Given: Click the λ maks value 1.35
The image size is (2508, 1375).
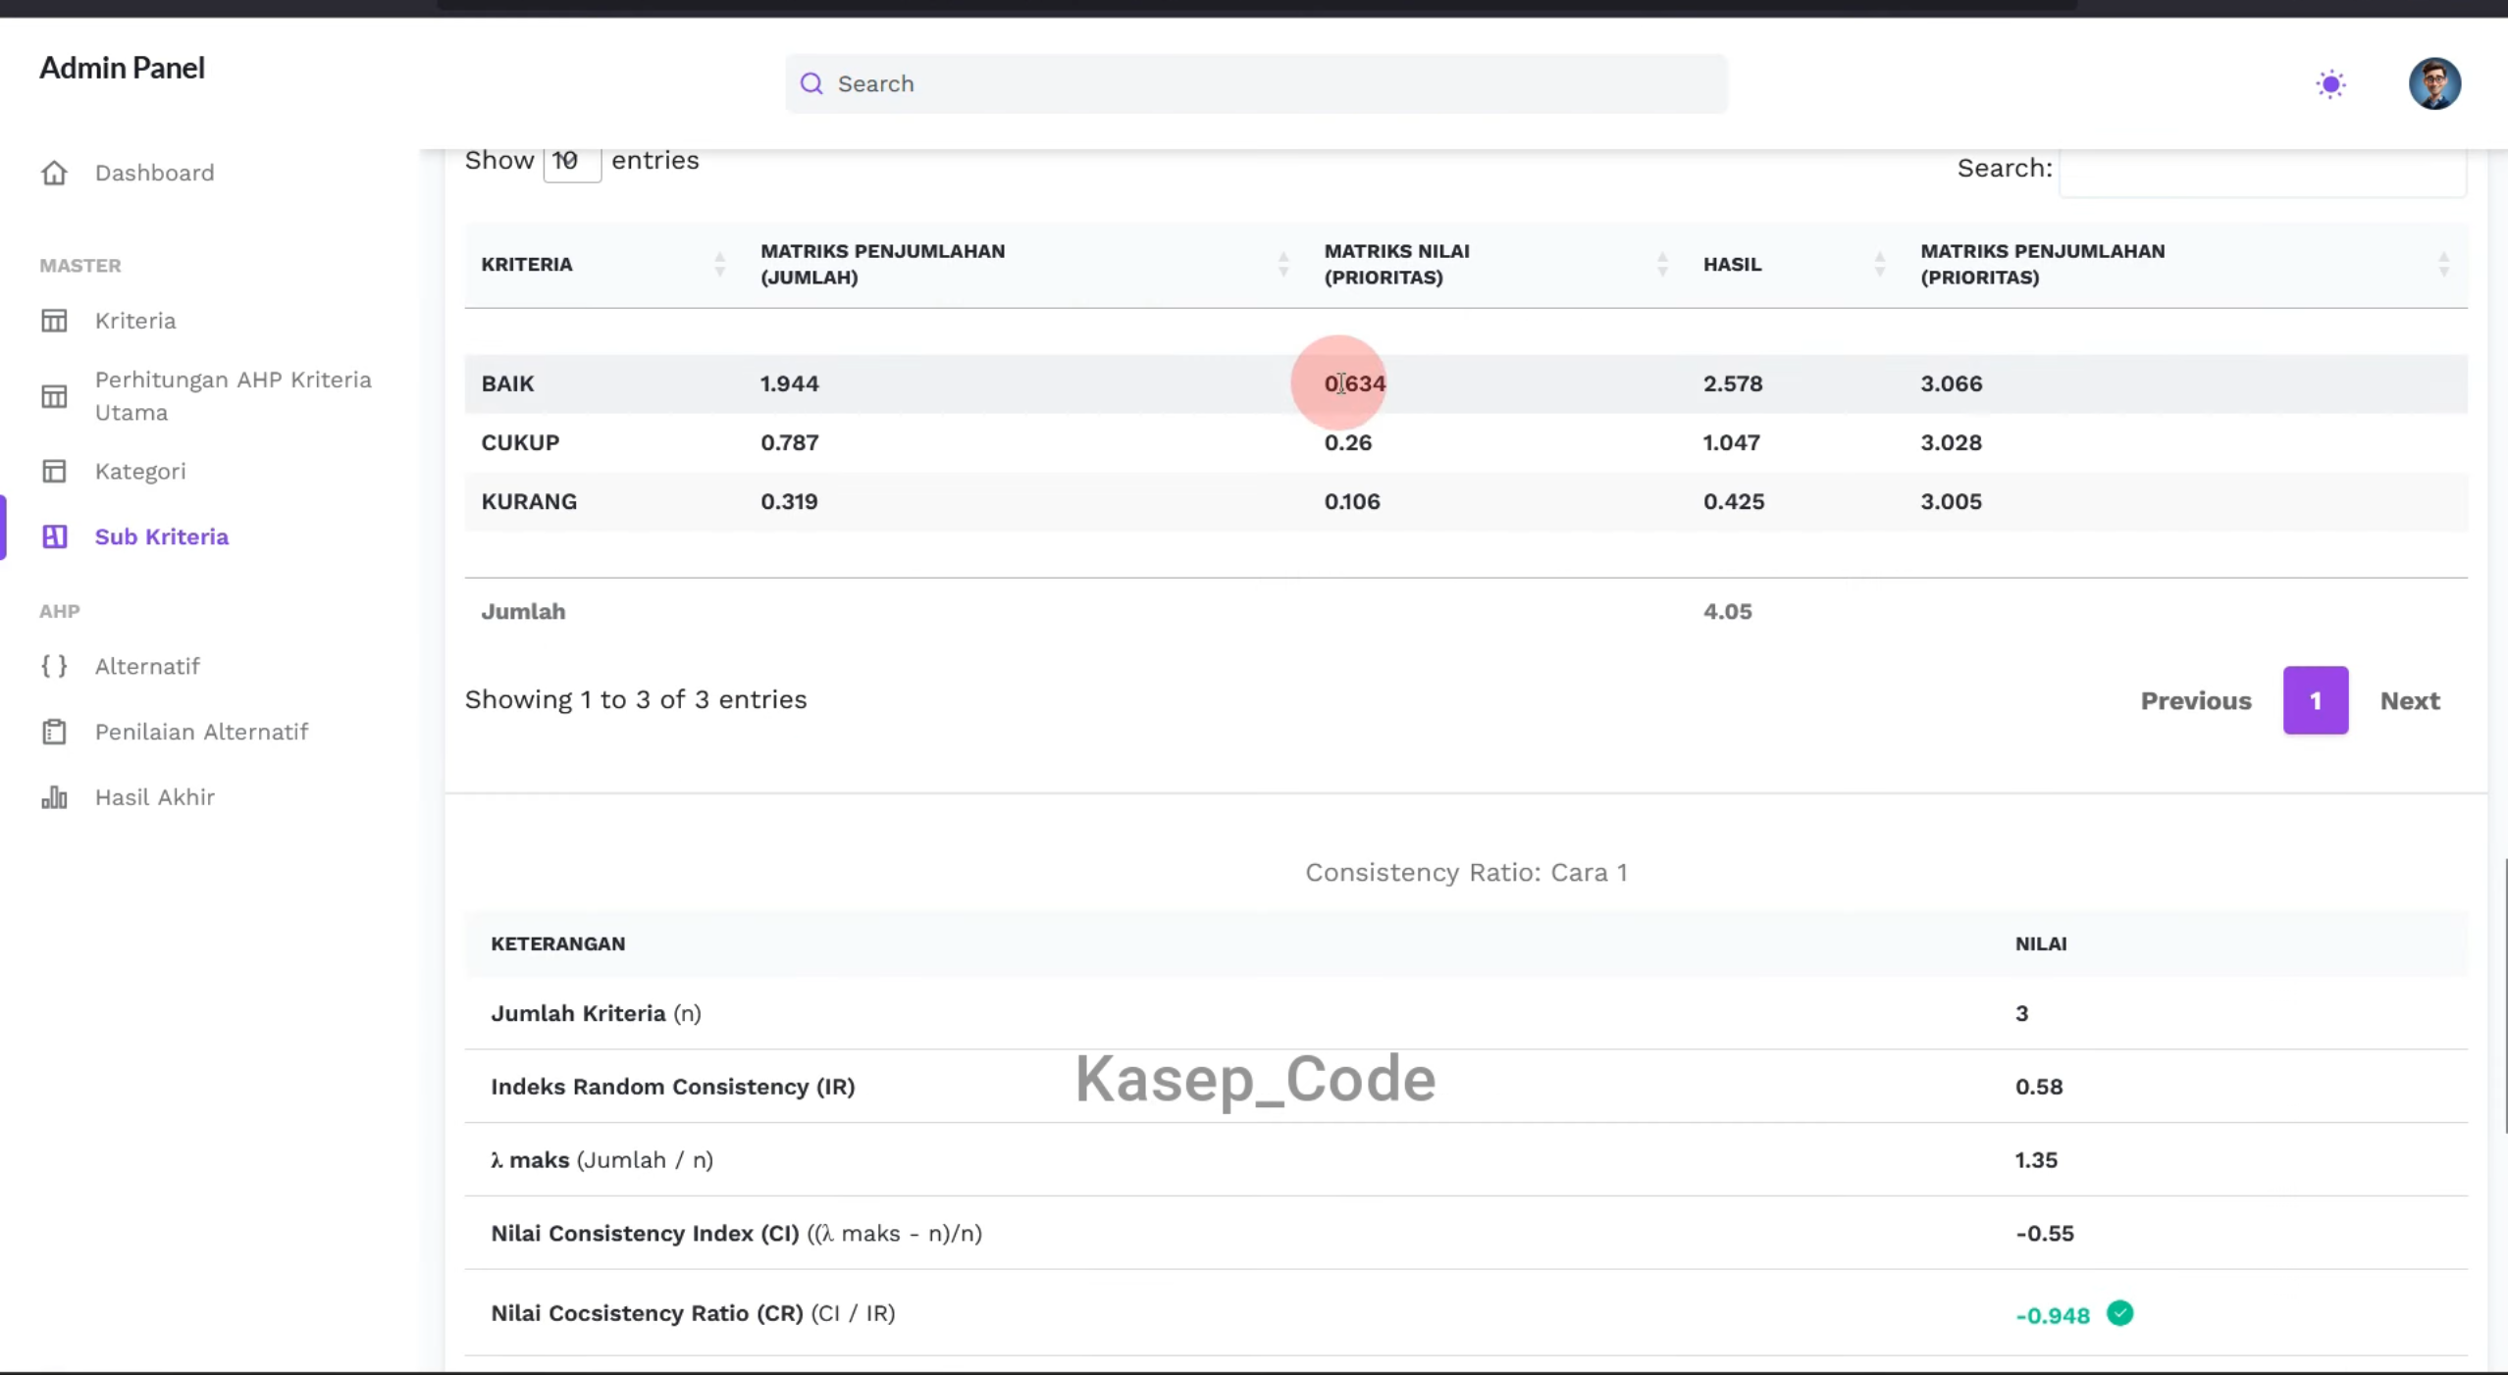Looking at the screenshot, I should point(2036,1160).
